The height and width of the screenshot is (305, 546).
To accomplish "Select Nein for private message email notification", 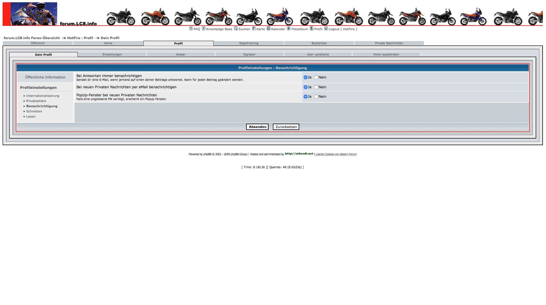I will [x=316, y=87].
